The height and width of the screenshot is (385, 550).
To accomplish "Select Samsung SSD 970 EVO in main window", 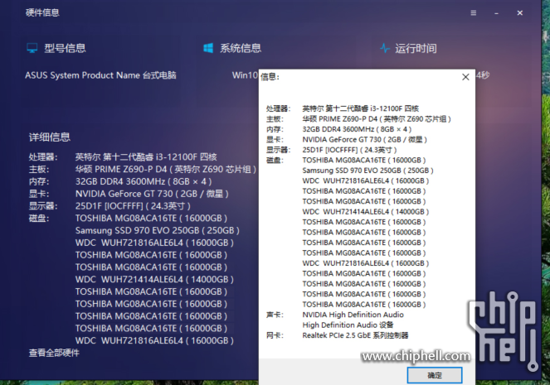I will coord(158,231).
